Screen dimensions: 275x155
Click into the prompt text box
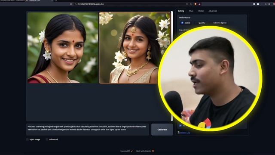88,130
